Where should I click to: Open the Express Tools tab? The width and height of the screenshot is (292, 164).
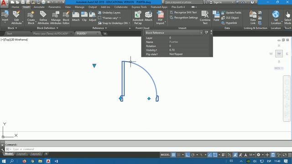(x=139, y=7)
